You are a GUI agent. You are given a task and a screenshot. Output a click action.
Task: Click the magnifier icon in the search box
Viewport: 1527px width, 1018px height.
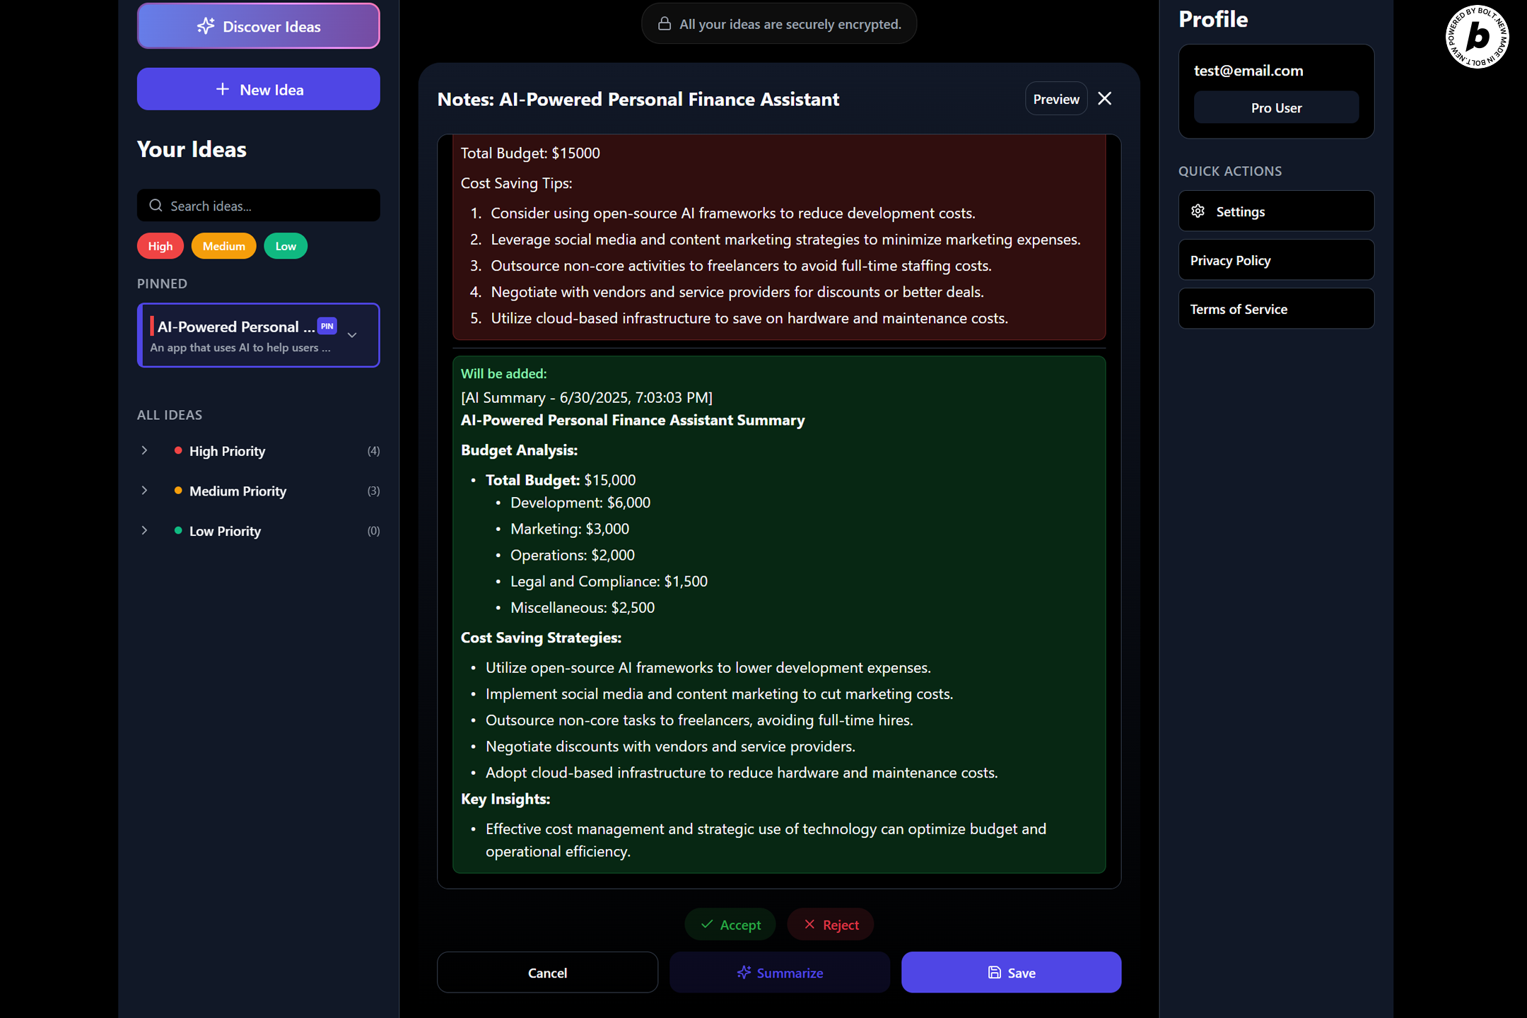[156, 206]
